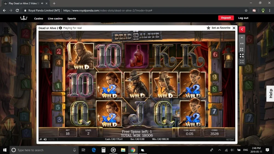Click the Bet: CAD 0.90 text
This screenshot has width=274, height=154.
click(x=137, y=139)
